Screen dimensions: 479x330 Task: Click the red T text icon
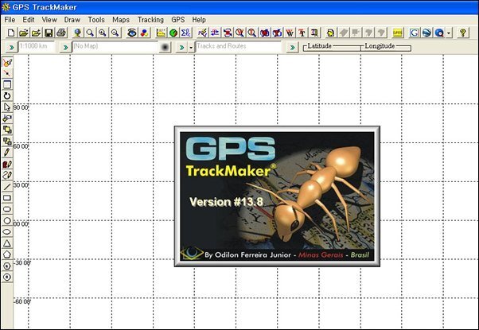(x=302, y=33)
